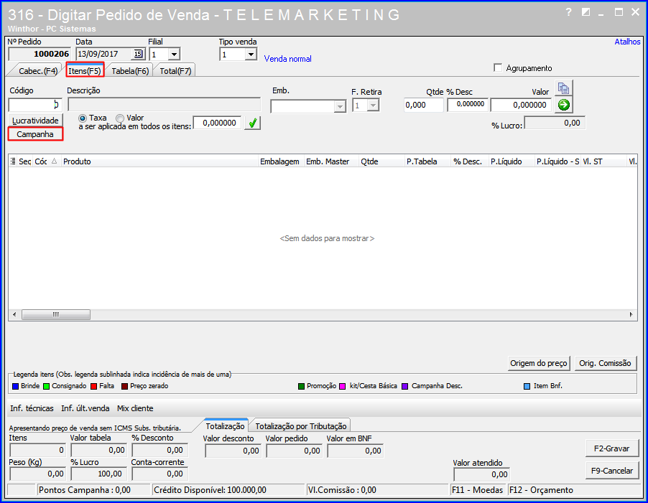Click the copy documents icon near Valor
The width and height of the screenshot is (648, 503).
point(563,88)
